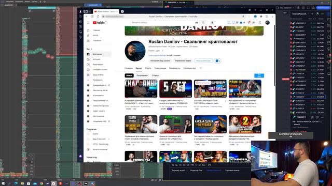Open Каталог каналов in the sidebar
The image size is (332, 186).
99,149
